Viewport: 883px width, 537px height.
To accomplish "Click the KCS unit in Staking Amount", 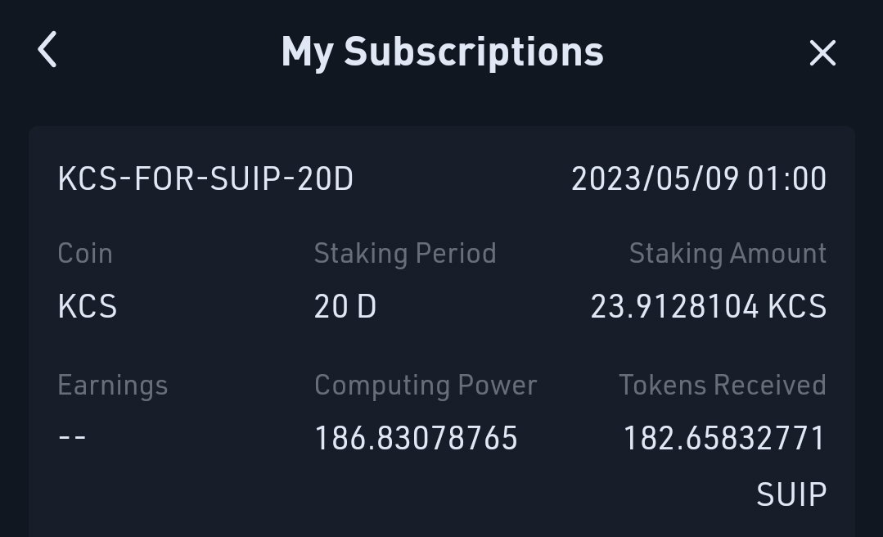I will click(797, 306).
